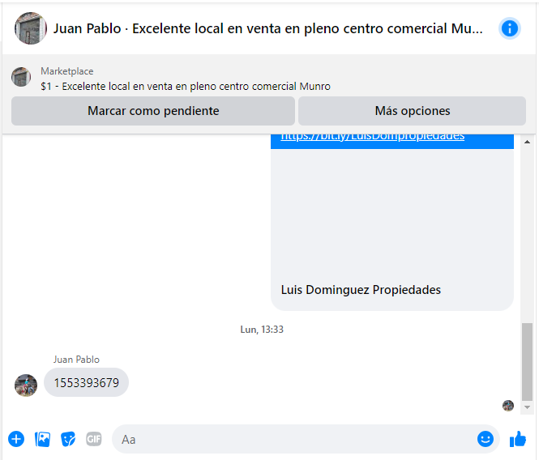539x460 pixels.
Task: Open Juan Pablo's avatar beside the phone number
Action: tap(26, 385)
